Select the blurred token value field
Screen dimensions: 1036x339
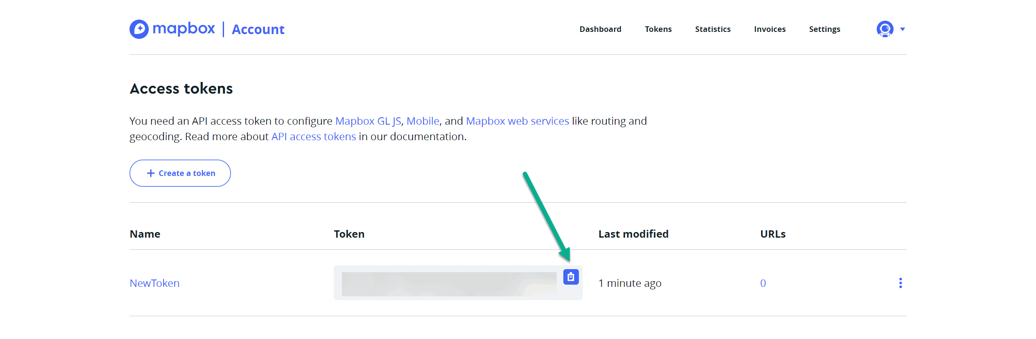coord(449,284)
